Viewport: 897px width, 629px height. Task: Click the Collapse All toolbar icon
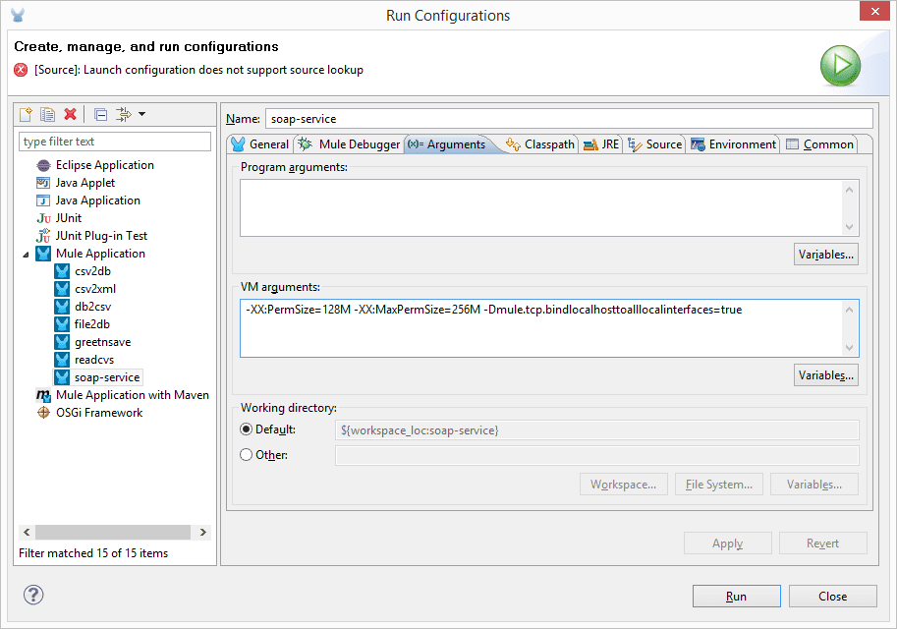[x=100, y=114]
